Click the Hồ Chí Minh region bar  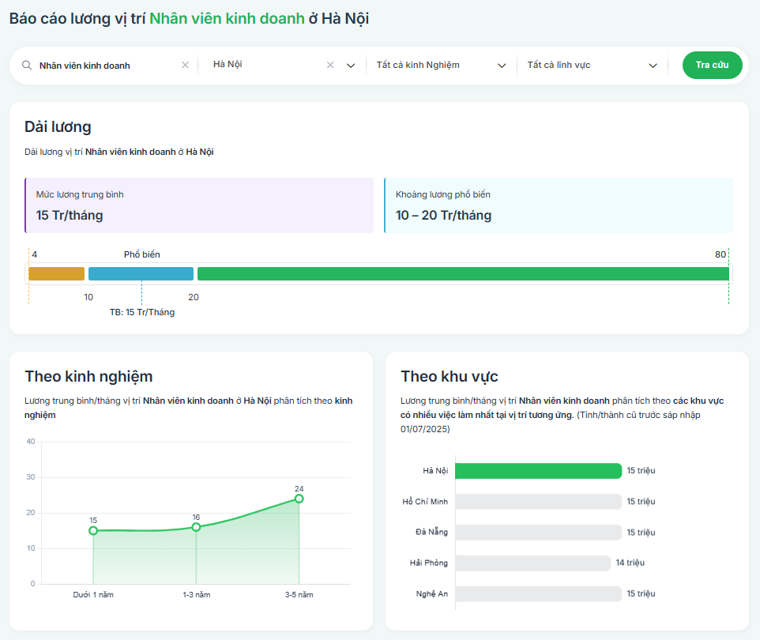[539, 502]
